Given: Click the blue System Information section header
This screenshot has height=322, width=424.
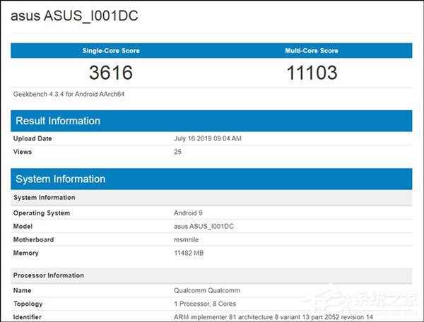Looking at the screenshot, I should point(211,179).
